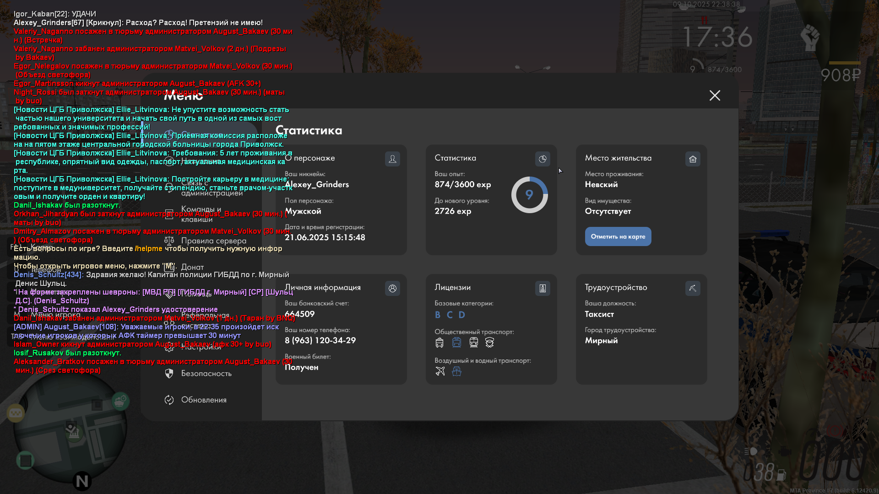Open Правила сервера in the sidebar
The height and width of the screenshot is (494, 879).
213,241
